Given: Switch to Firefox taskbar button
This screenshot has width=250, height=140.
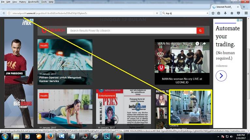Looking at the screenshot, I should point(50,136).
